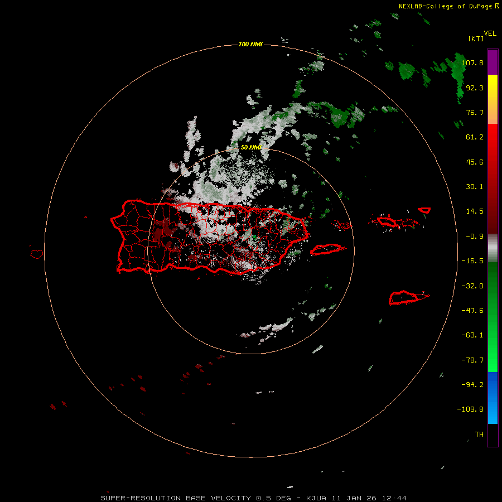502x502 pixels.
Task: Click the 100 NMI range ring label
Action: 250,44
